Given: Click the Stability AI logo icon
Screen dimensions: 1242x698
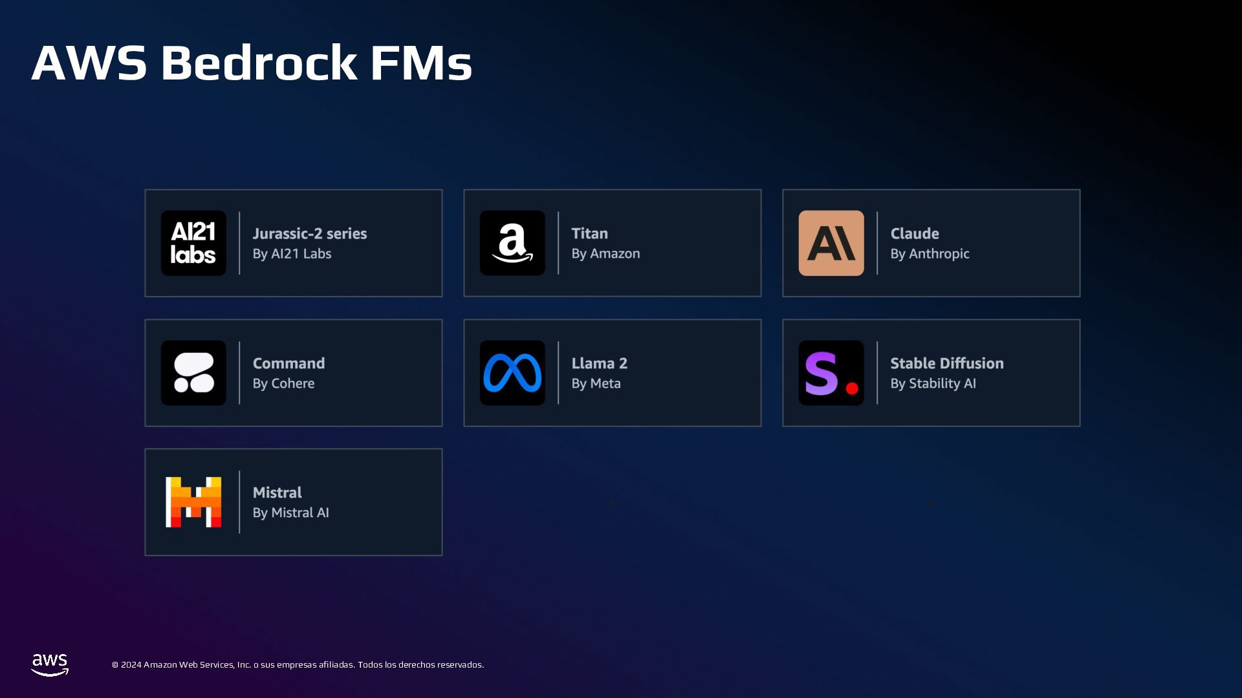Looking at the screenshot, I should (831, 373).
